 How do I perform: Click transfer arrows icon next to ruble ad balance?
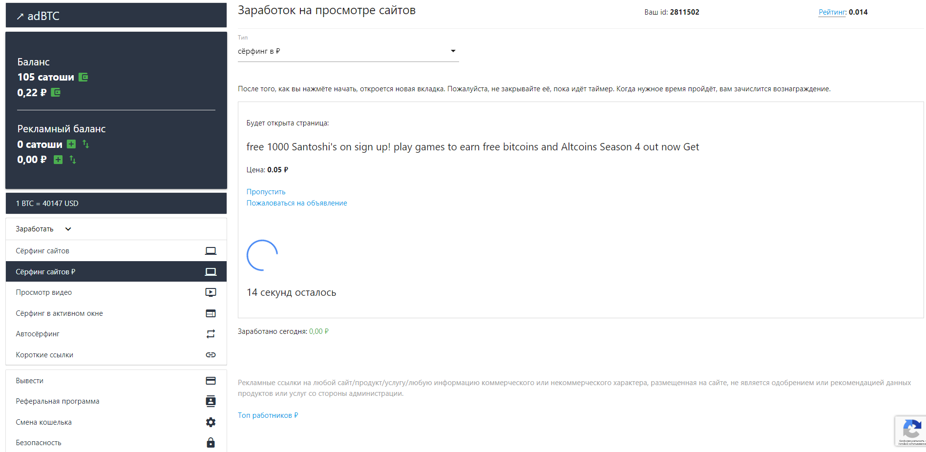(x=73, y=160)
